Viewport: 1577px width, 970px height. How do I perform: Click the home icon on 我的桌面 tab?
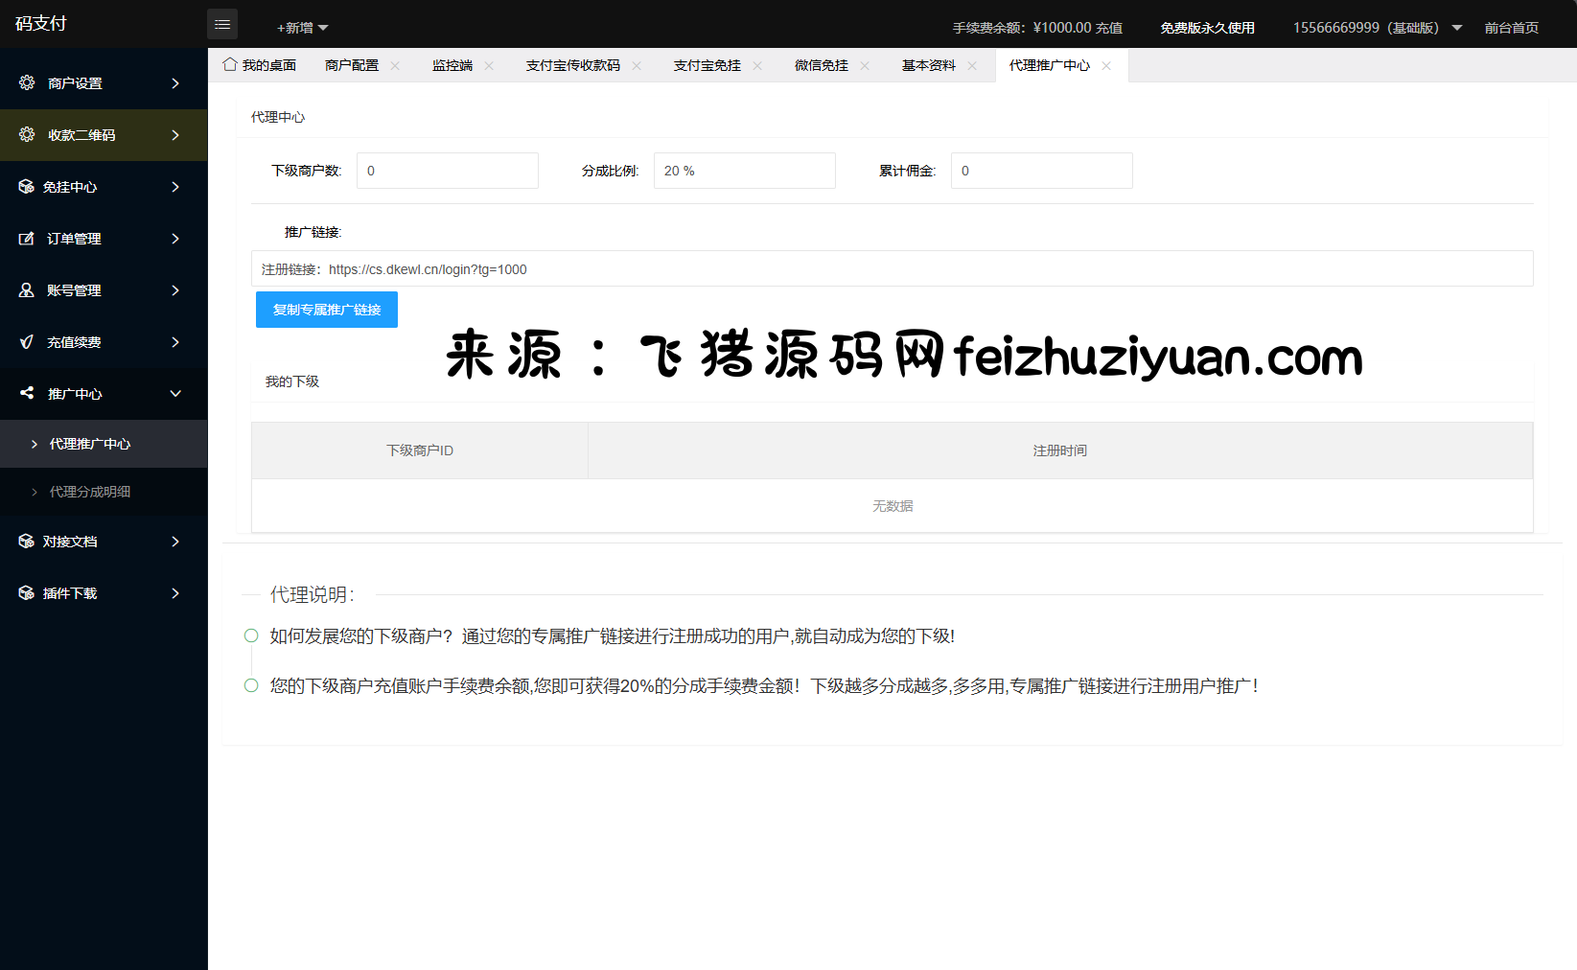point(230,65)
